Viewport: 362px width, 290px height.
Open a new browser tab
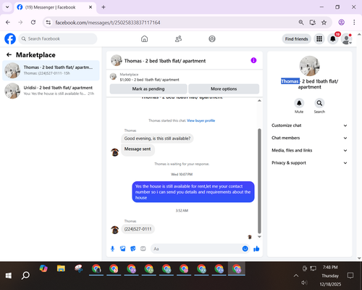click(104, 7)
